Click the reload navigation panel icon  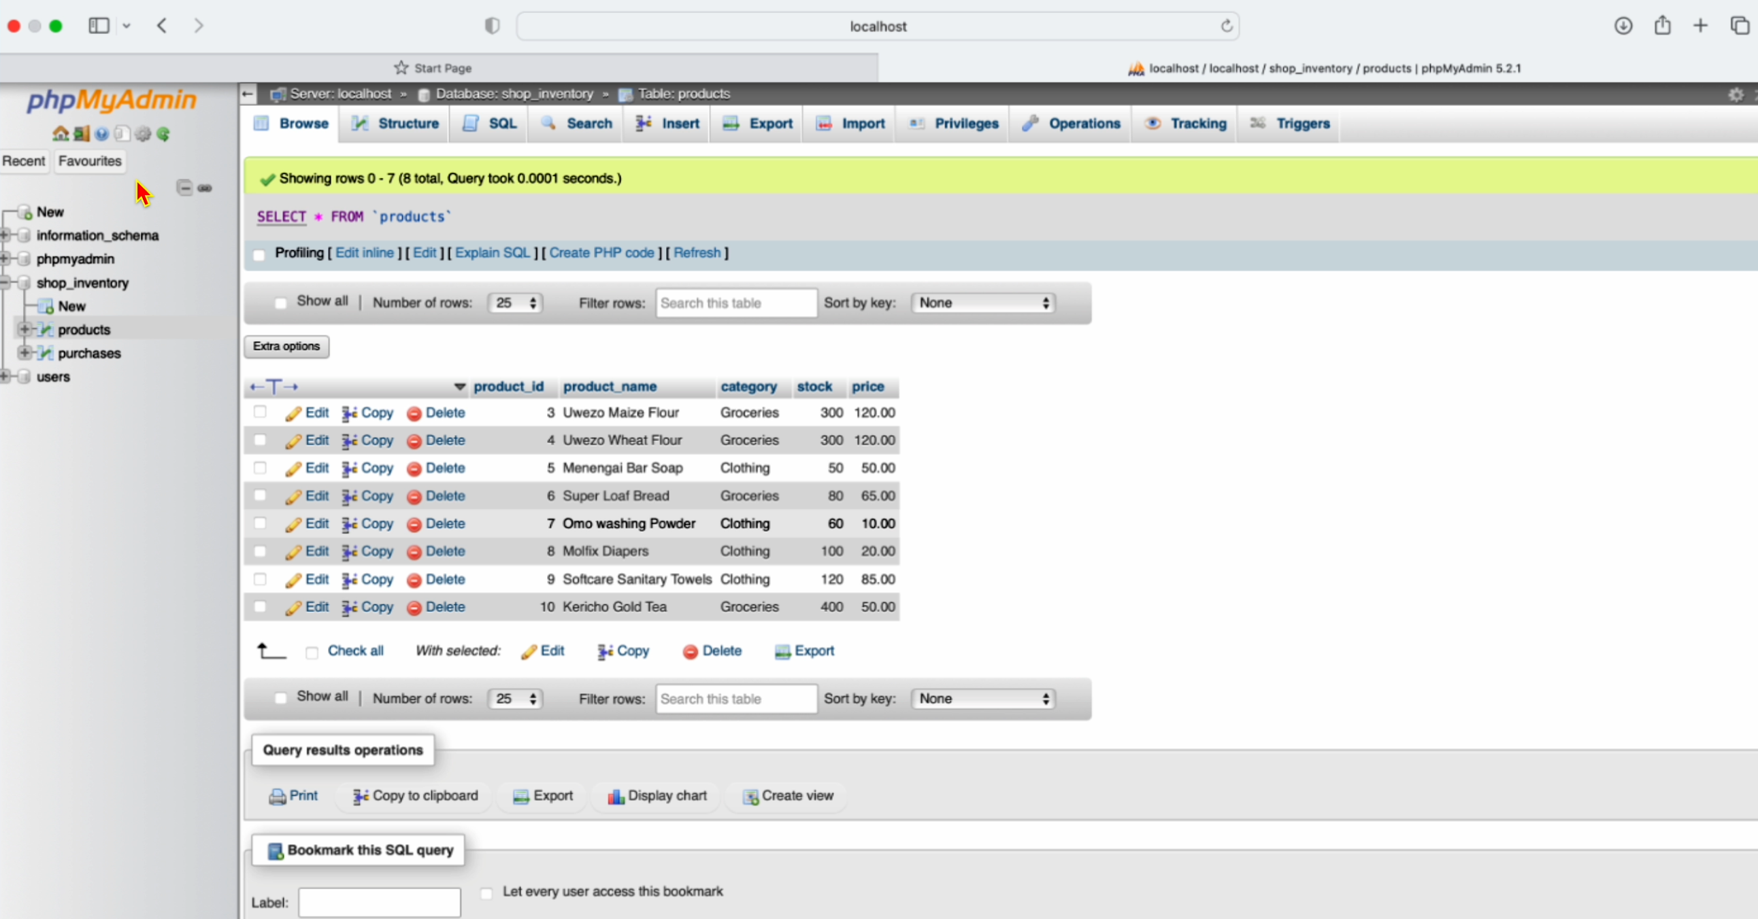click(163, 134)
